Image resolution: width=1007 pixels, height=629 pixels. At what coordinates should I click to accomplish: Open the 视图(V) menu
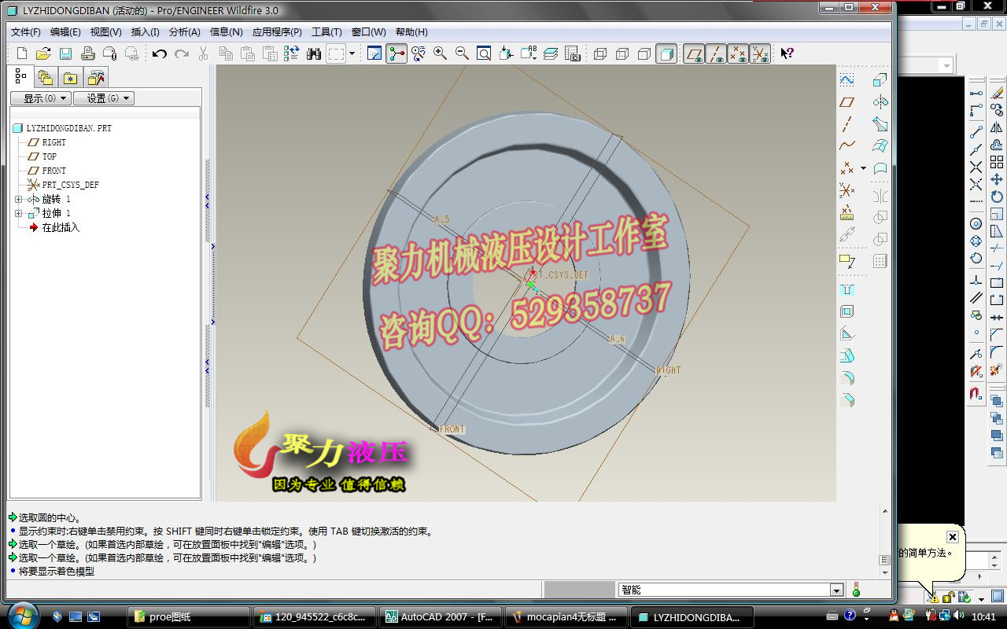click(x=106, y=32)
